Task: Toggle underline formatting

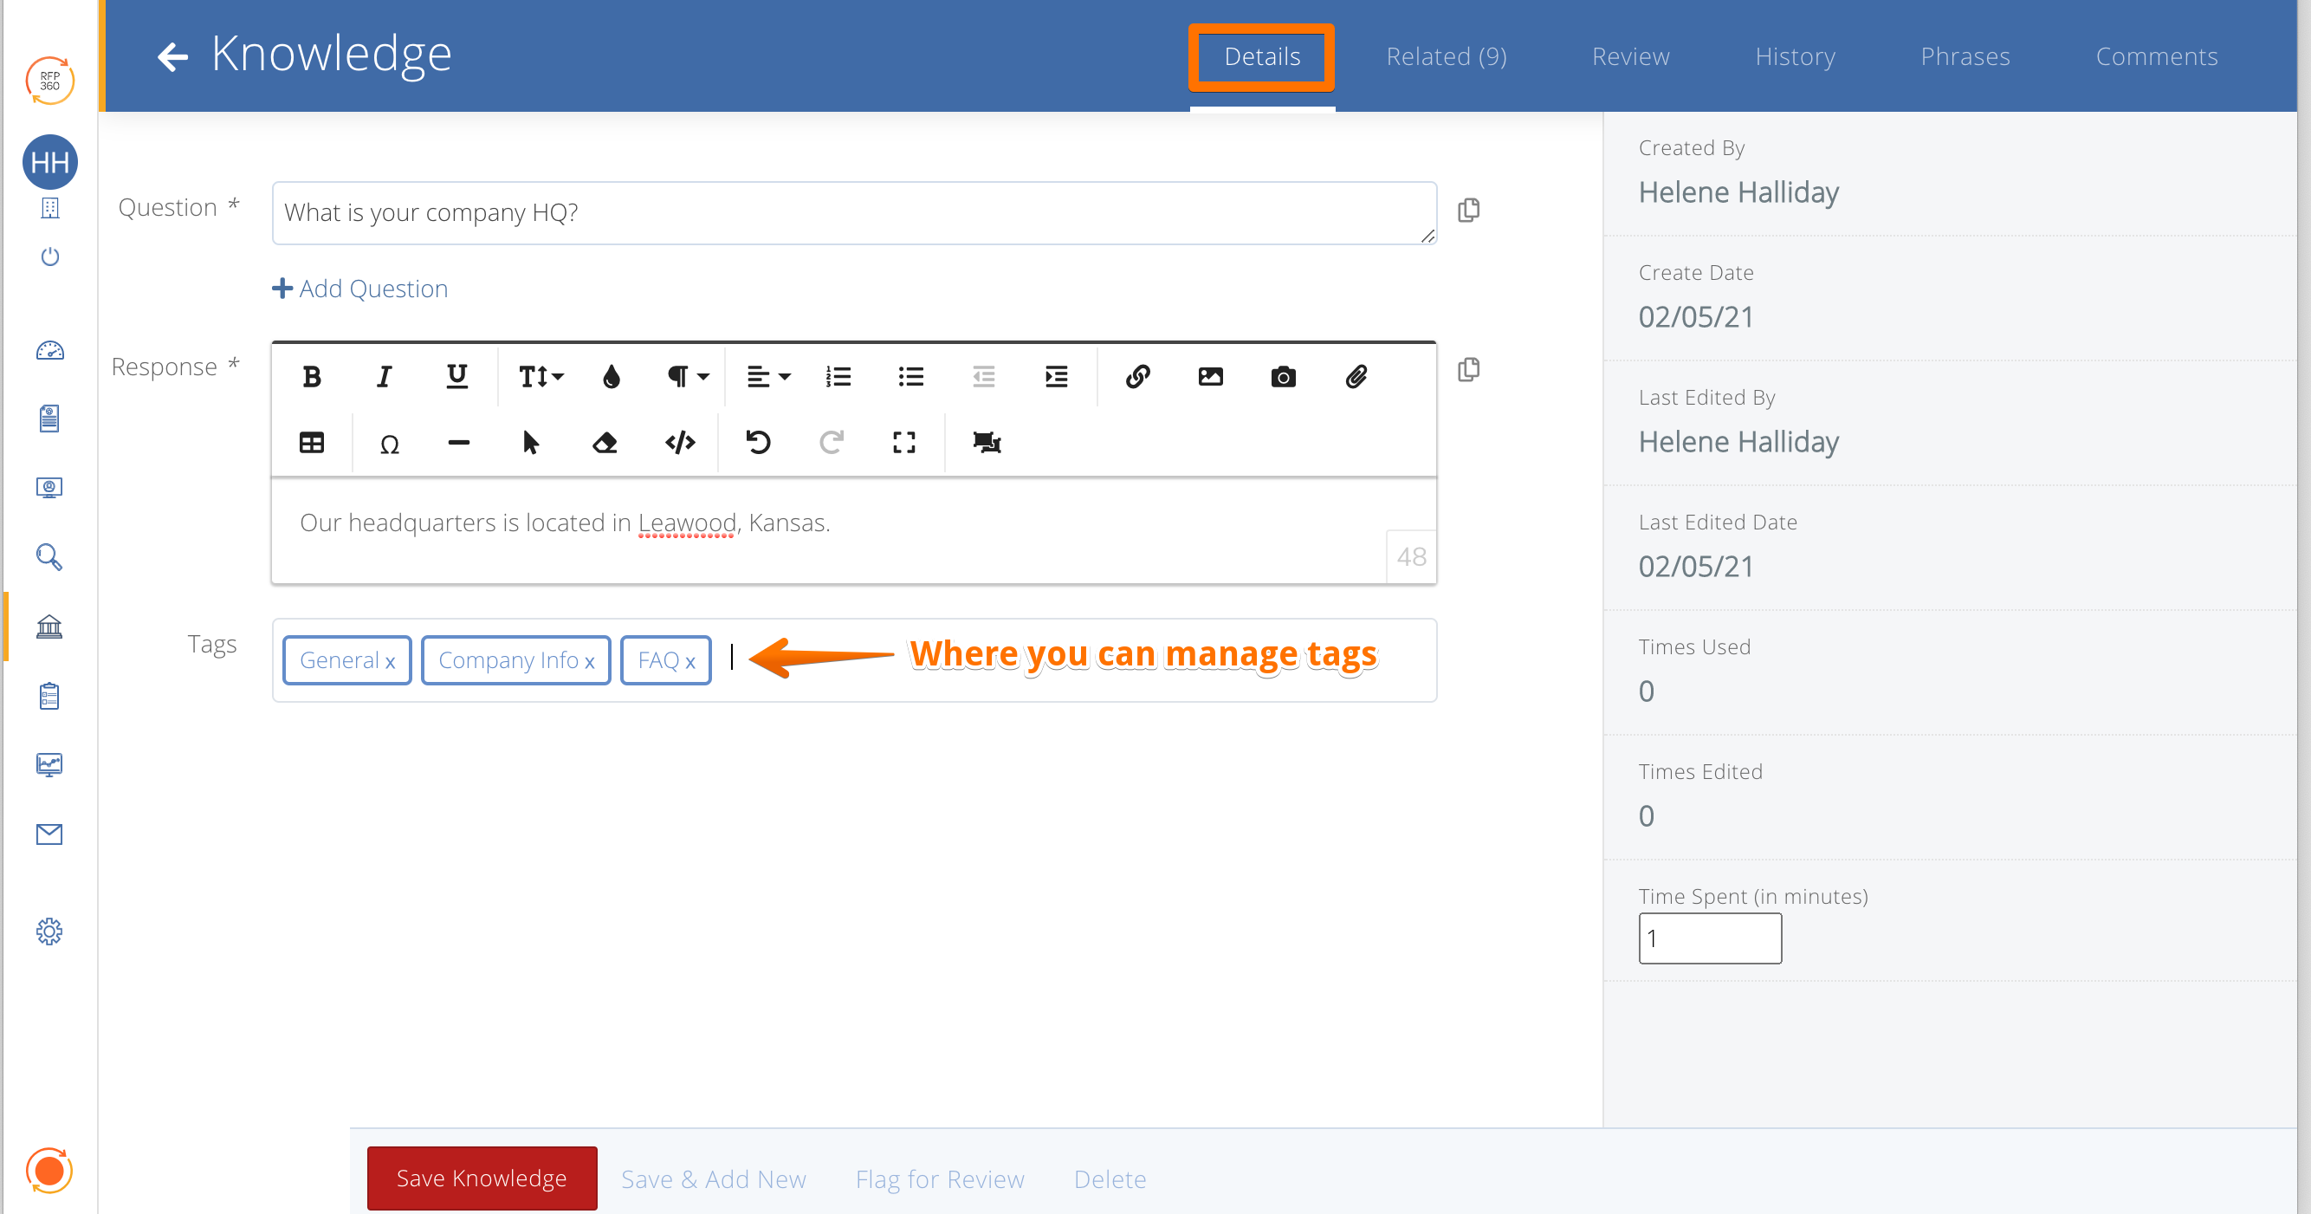Action: coord(456,377)
